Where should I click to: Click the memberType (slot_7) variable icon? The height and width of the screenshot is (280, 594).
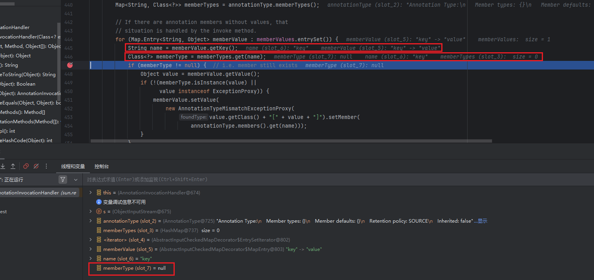click(x=99, y=268)
